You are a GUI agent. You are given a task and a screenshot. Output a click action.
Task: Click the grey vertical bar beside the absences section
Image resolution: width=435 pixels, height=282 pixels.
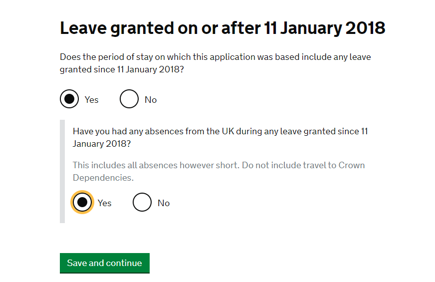(x=62, y=171)
